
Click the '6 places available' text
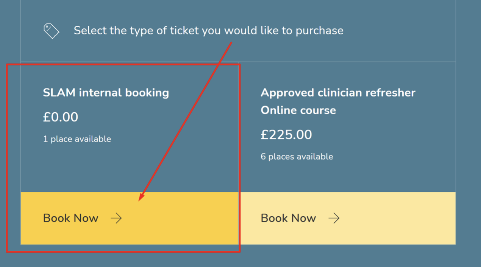point(297,157)
